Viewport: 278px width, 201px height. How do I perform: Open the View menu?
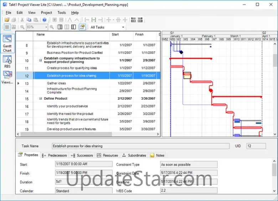(32, 12)
